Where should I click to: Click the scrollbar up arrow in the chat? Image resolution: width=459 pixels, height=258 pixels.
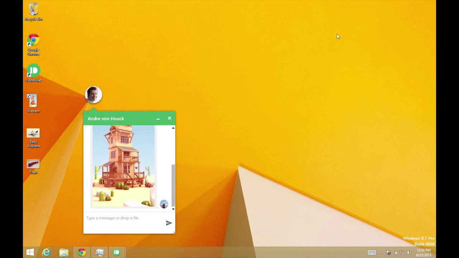(x=173, y=128)
